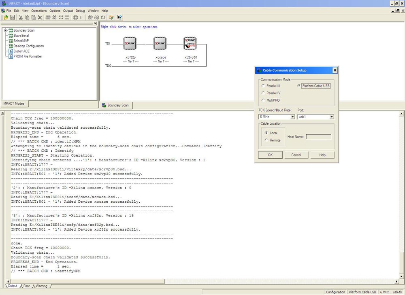This screenshot has height=295, width=405.
Task: Open the Port dropdown showing usb1
Action: (331, 117)
